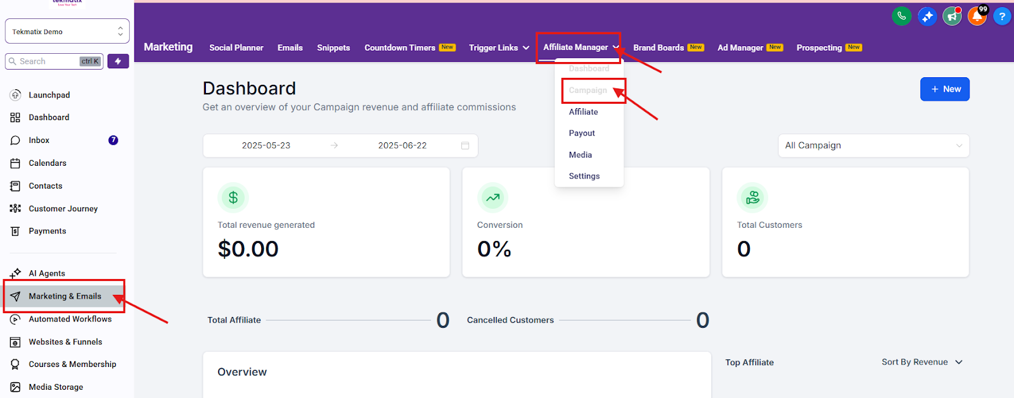
Task: Open the blue AI sparkle assistant icon
Action: point(927,16)
